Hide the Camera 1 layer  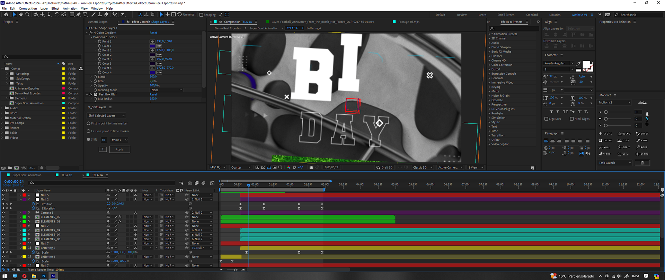(3, 213)
